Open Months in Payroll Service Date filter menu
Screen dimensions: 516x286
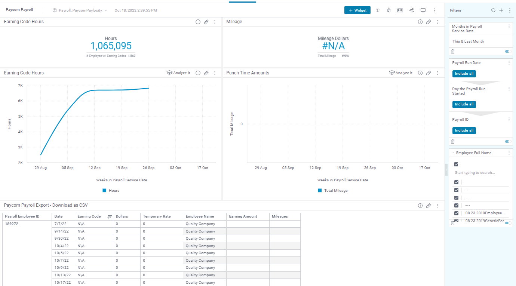coord(509,27)
